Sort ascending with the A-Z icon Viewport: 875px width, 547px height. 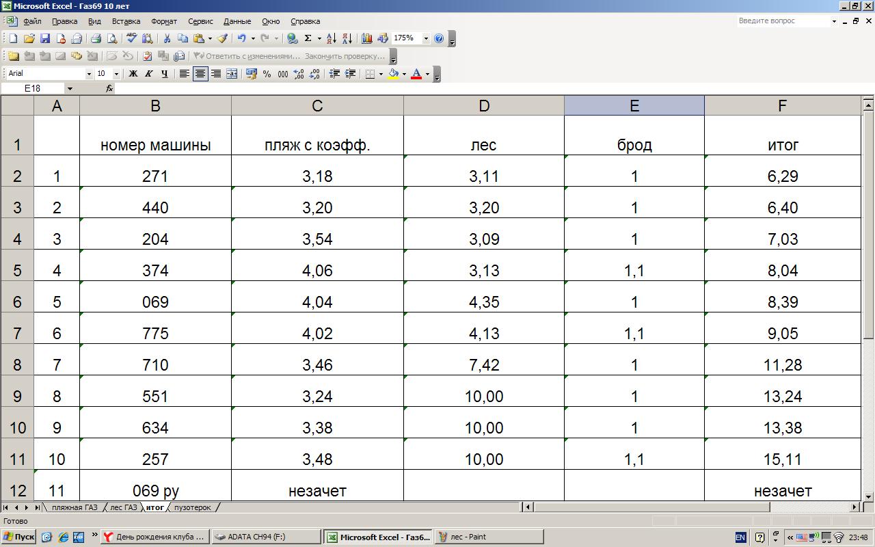click(332, 39)
